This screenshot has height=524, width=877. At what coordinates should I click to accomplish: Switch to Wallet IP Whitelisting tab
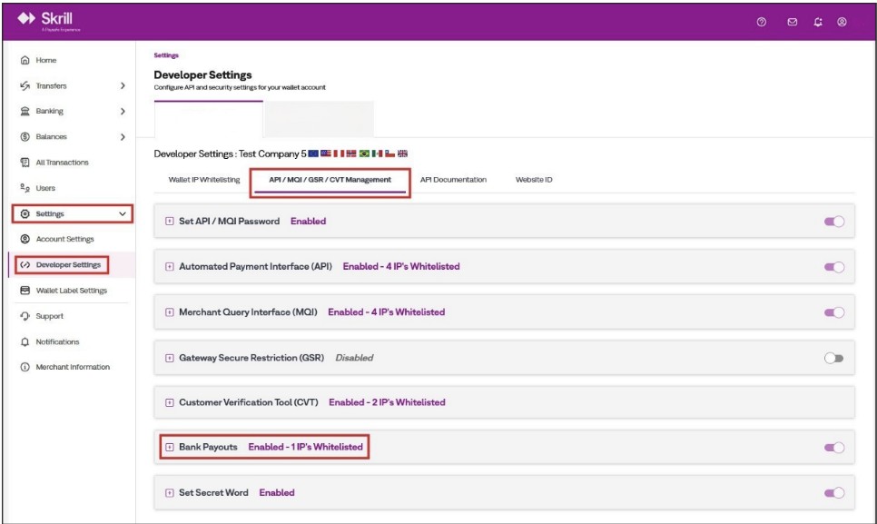204,180
